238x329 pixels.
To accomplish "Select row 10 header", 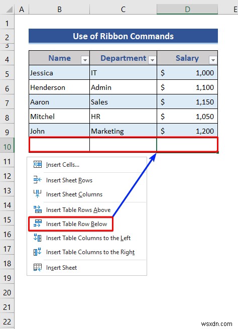I will coord(7,147).
